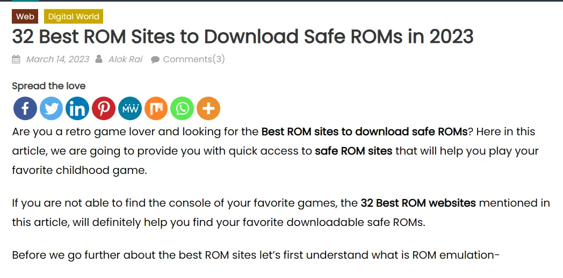Pin the article on Pinterest
This screenshot has width=563, height=278.
(103, 108)
